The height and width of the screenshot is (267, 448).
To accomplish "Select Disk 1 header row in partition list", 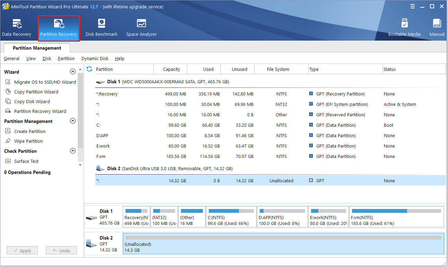I will pyautogui.click(x=270, y=82).
